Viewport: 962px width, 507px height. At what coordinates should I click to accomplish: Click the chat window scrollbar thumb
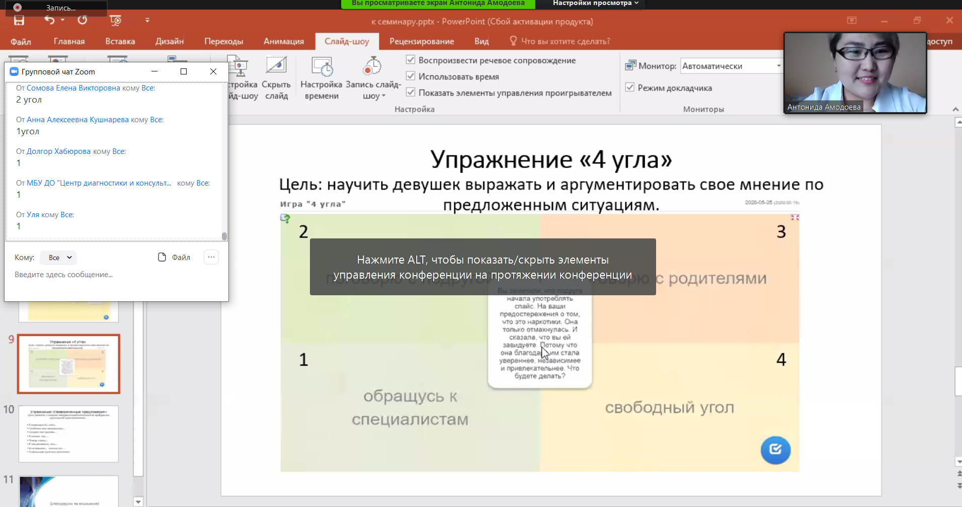coord(224,236)
